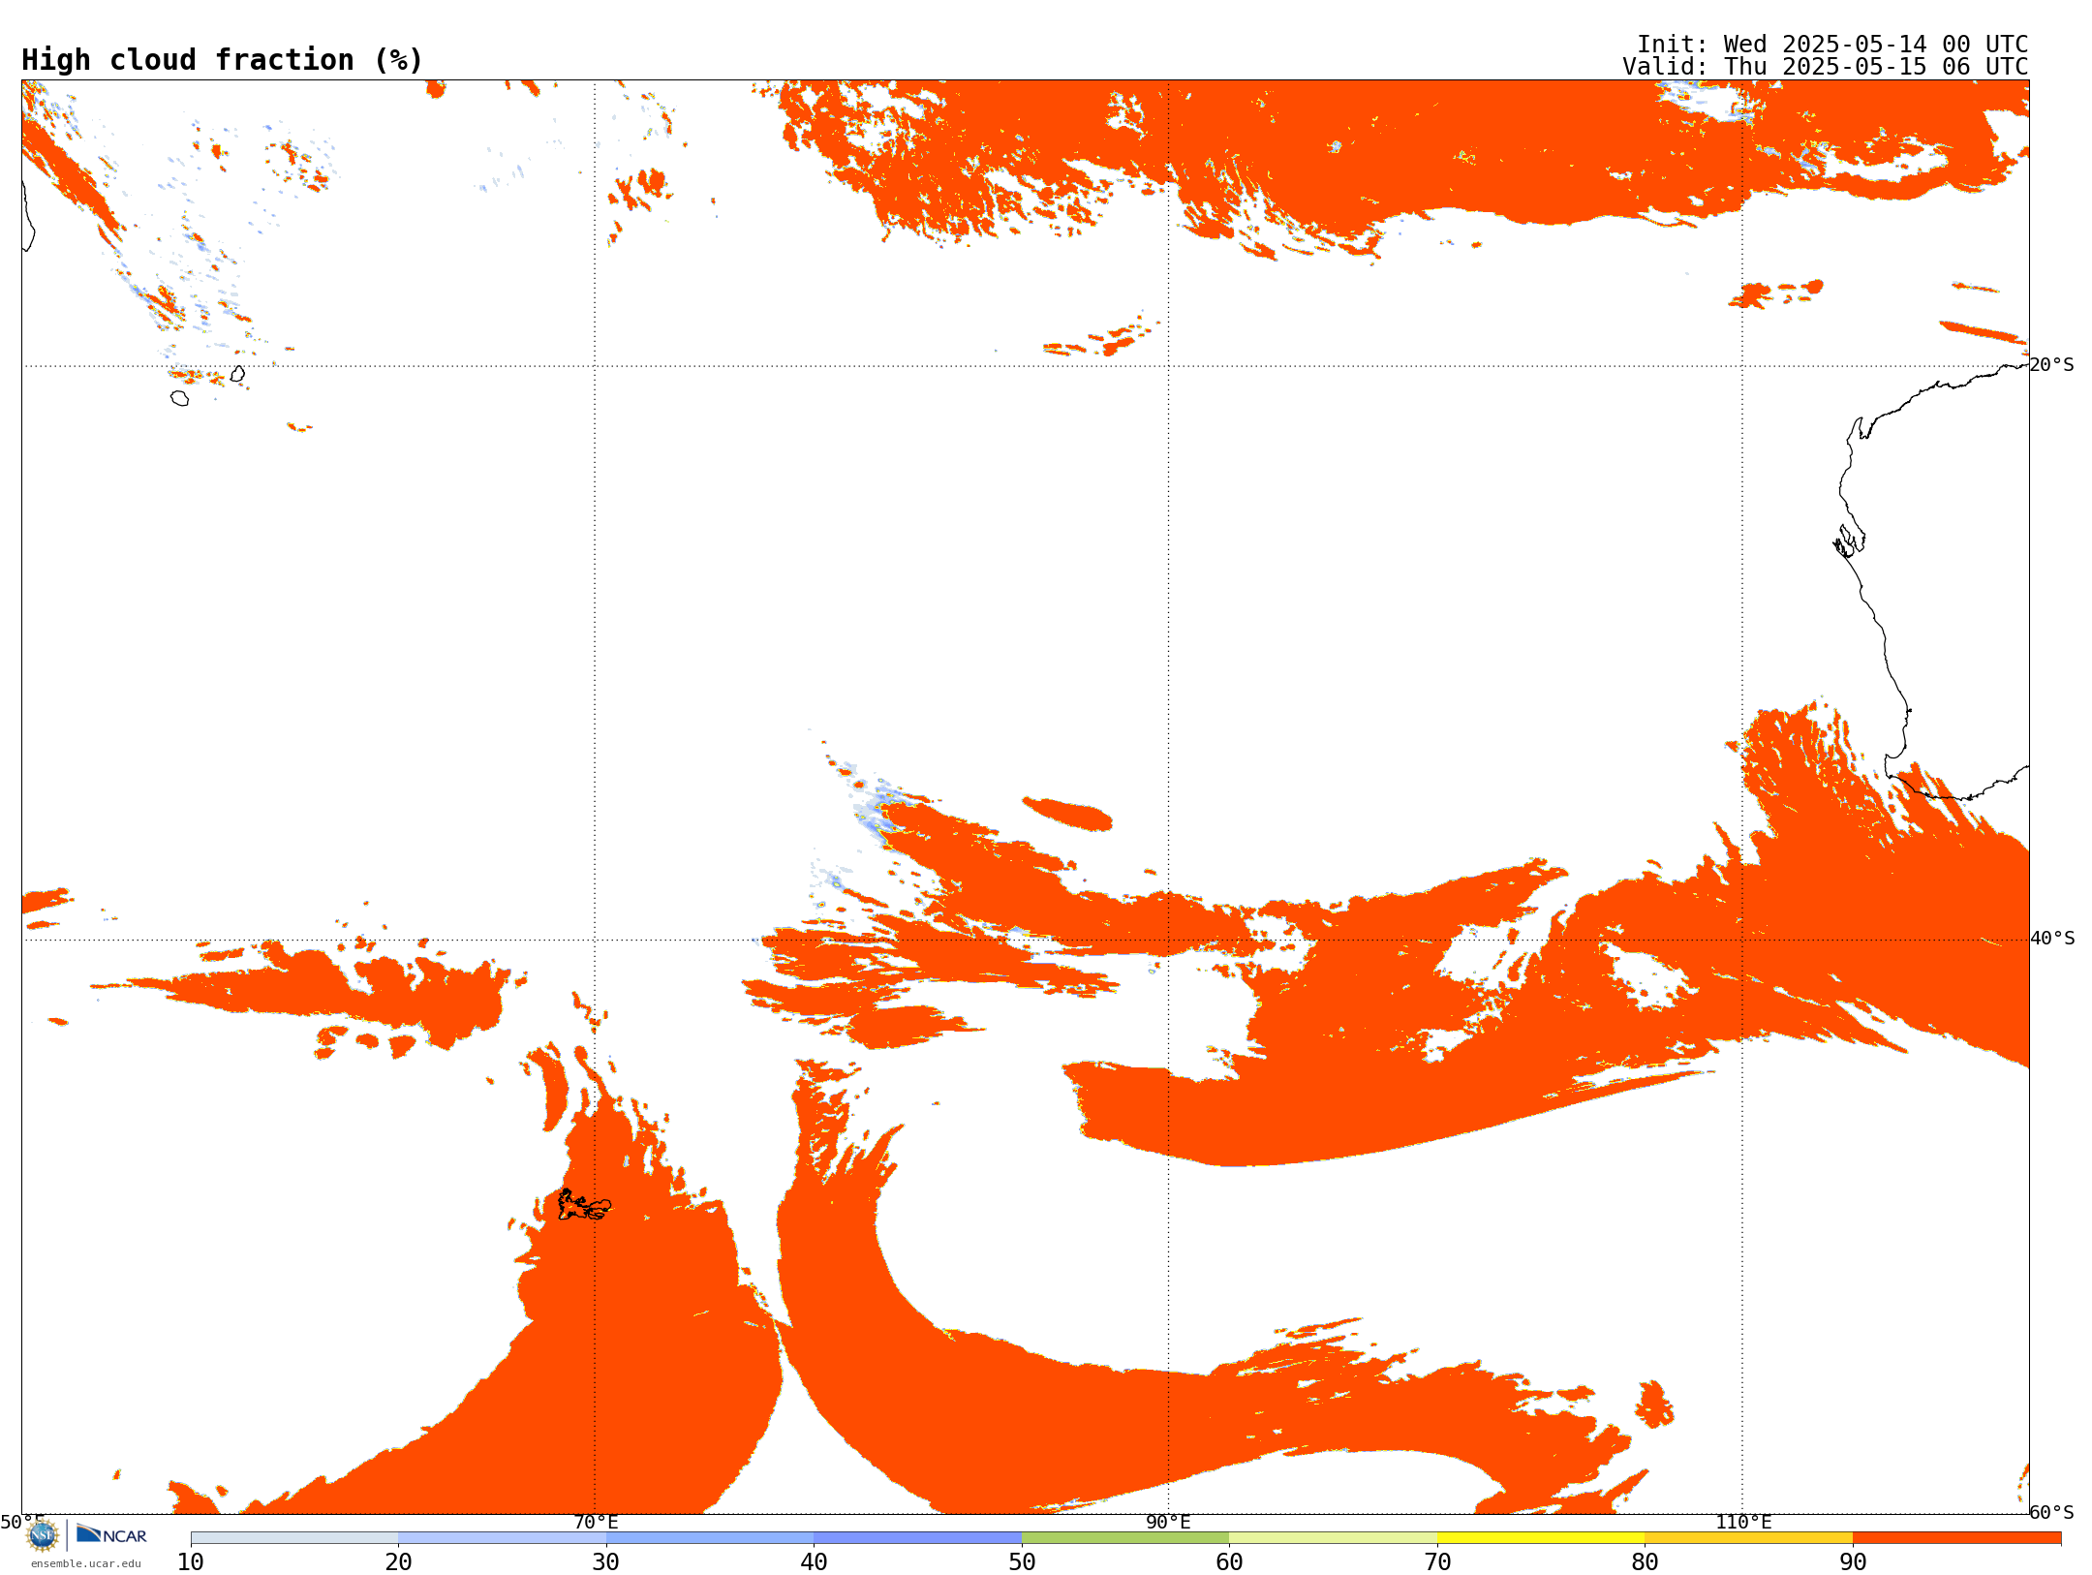Click the 90°E longitude label
Screen dimensions: 2092x1575
[1168, 1523]
